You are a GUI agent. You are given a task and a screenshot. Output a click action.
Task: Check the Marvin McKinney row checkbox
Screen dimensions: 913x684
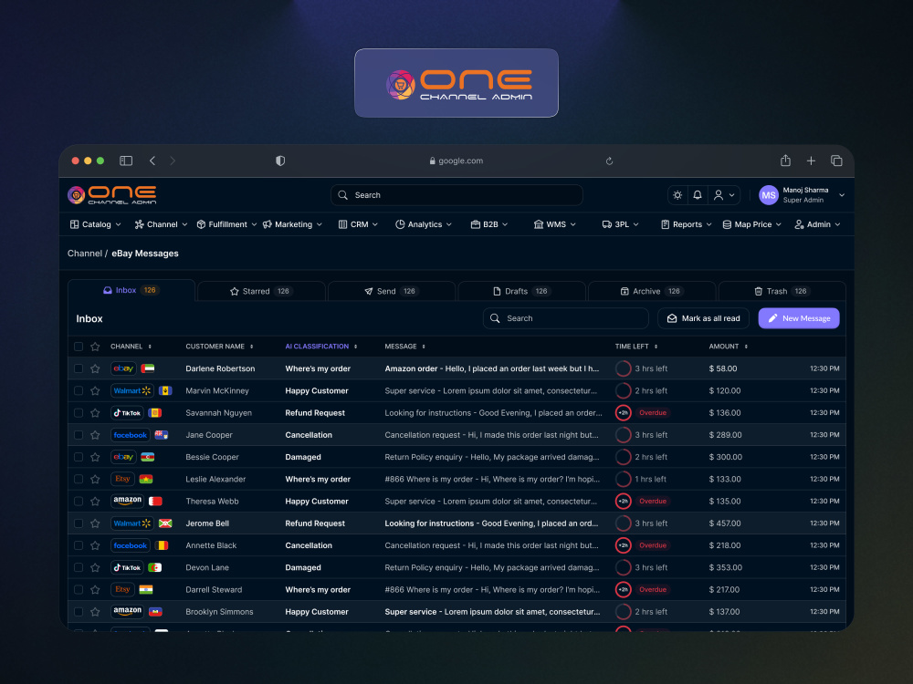point(79,391)
